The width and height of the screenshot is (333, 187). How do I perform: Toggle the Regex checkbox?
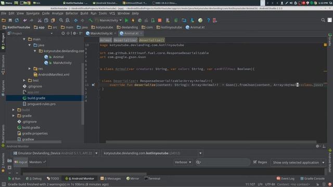(x=255, y=162)
